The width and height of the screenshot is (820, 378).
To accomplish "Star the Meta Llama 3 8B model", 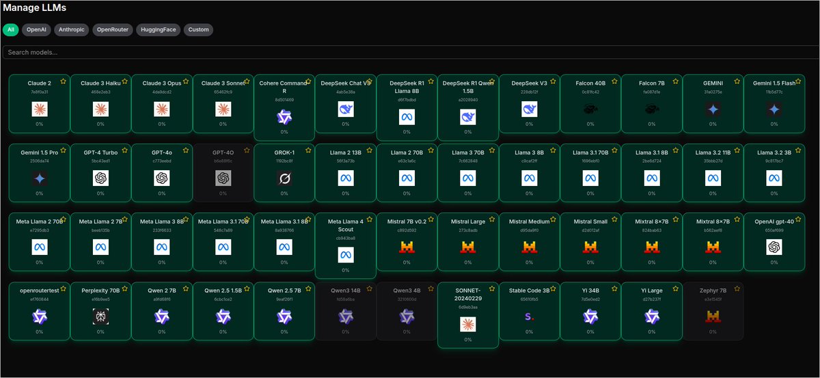I will (x=184, y=219).
